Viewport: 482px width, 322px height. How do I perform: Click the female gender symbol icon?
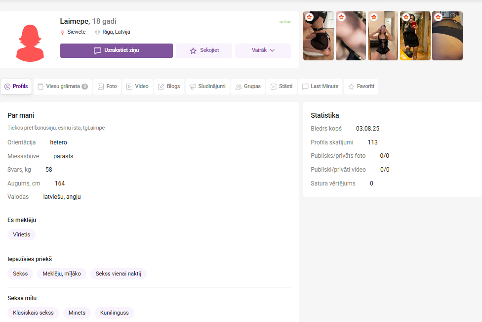click(x=62, y=32)
